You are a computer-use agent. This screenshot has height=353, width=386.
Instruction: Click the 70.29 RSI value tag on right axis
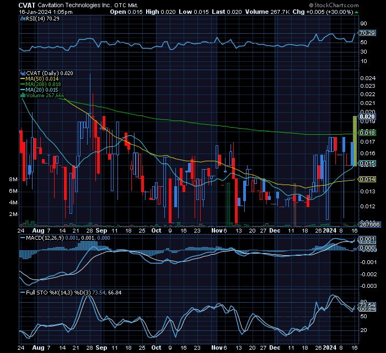pos(367,33)
